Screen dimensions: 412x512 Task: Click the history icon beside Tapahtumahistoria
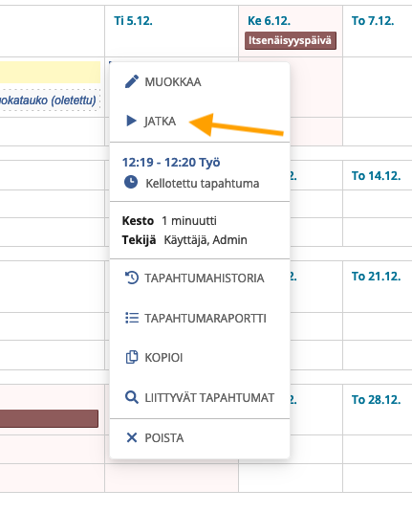132,278
